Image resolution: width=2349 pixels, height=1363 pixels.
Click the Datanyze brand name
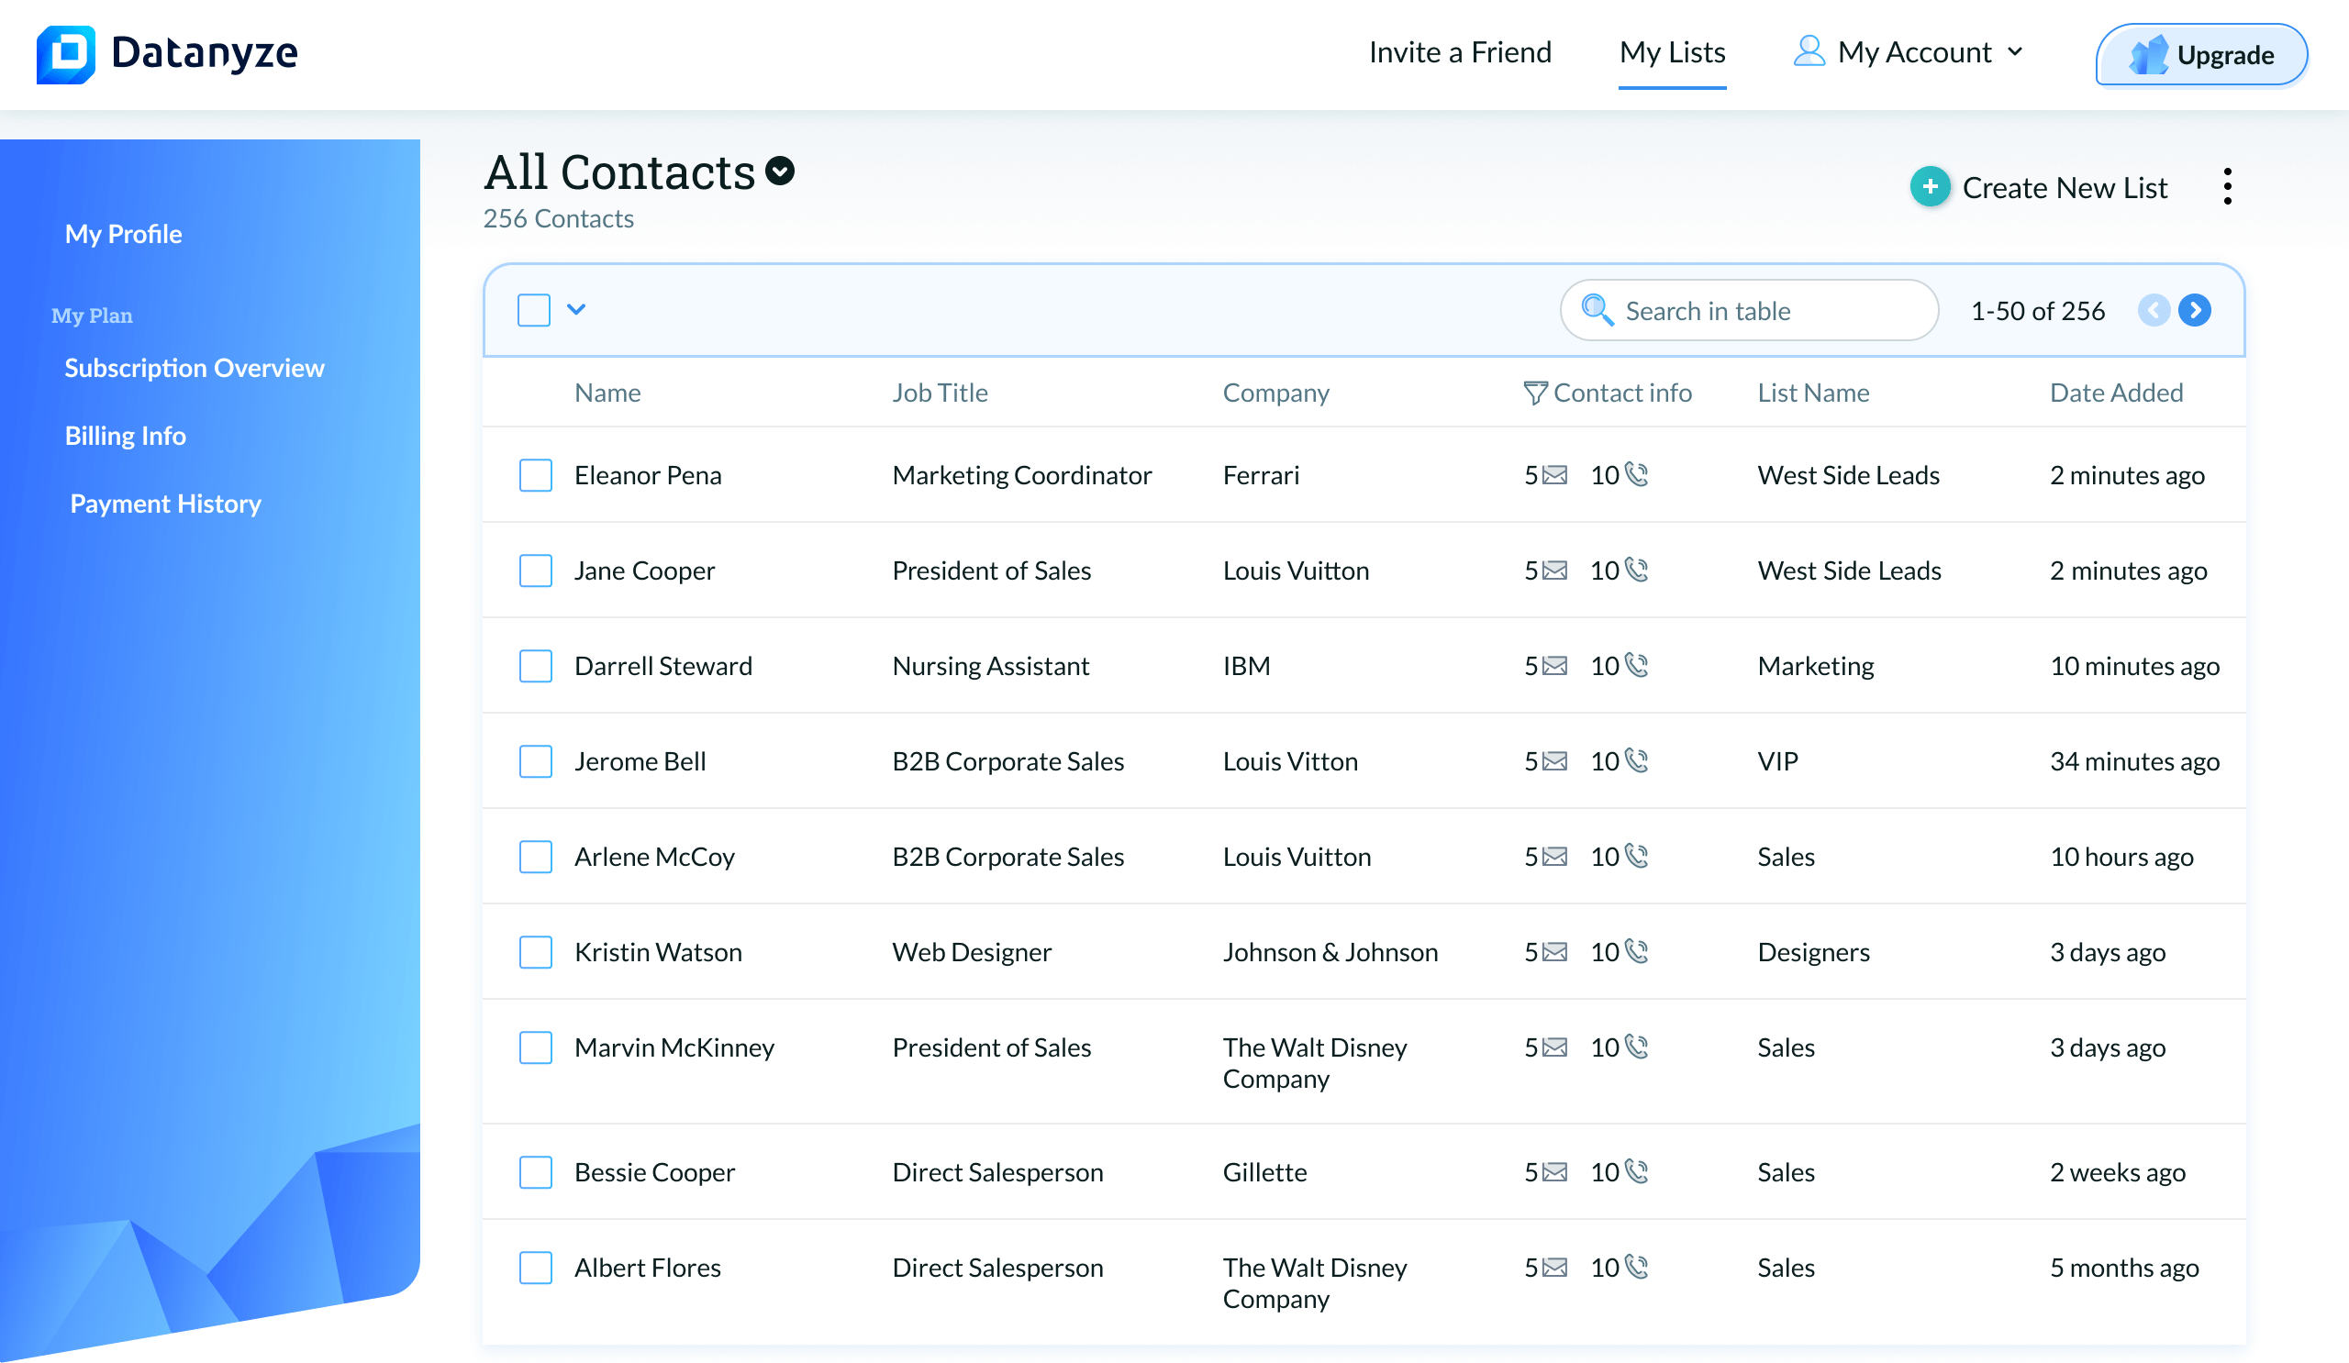pos(204,53)
